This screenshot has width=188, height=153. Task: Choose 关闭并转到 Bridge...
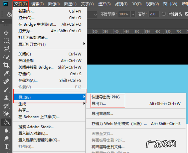pyautogui.click(x=50, y=67)
